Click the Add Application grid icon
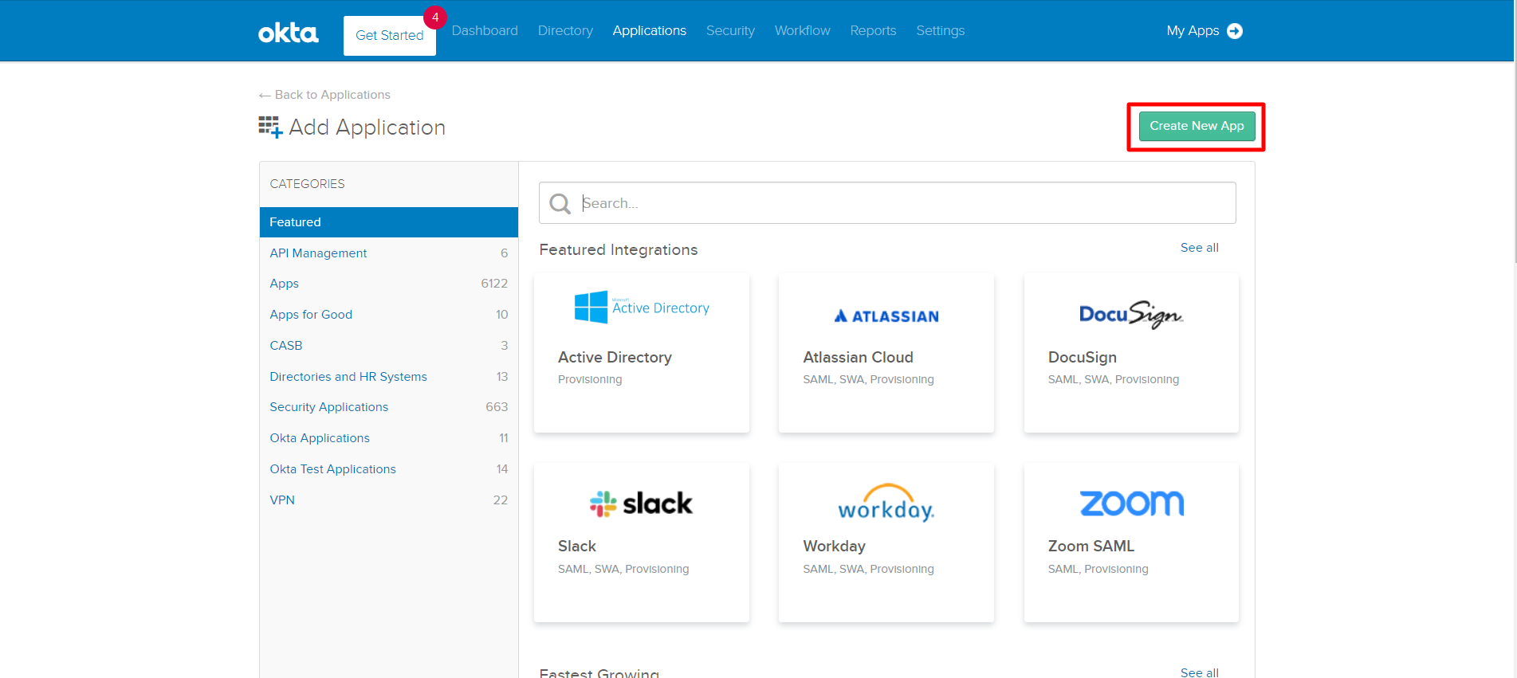Viewport: 1517px width, 678px height. [270, 127]
